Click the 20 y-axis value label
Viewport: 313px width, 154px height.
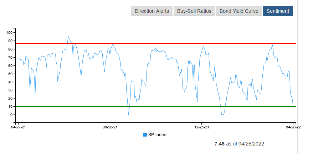pos(11,98)
